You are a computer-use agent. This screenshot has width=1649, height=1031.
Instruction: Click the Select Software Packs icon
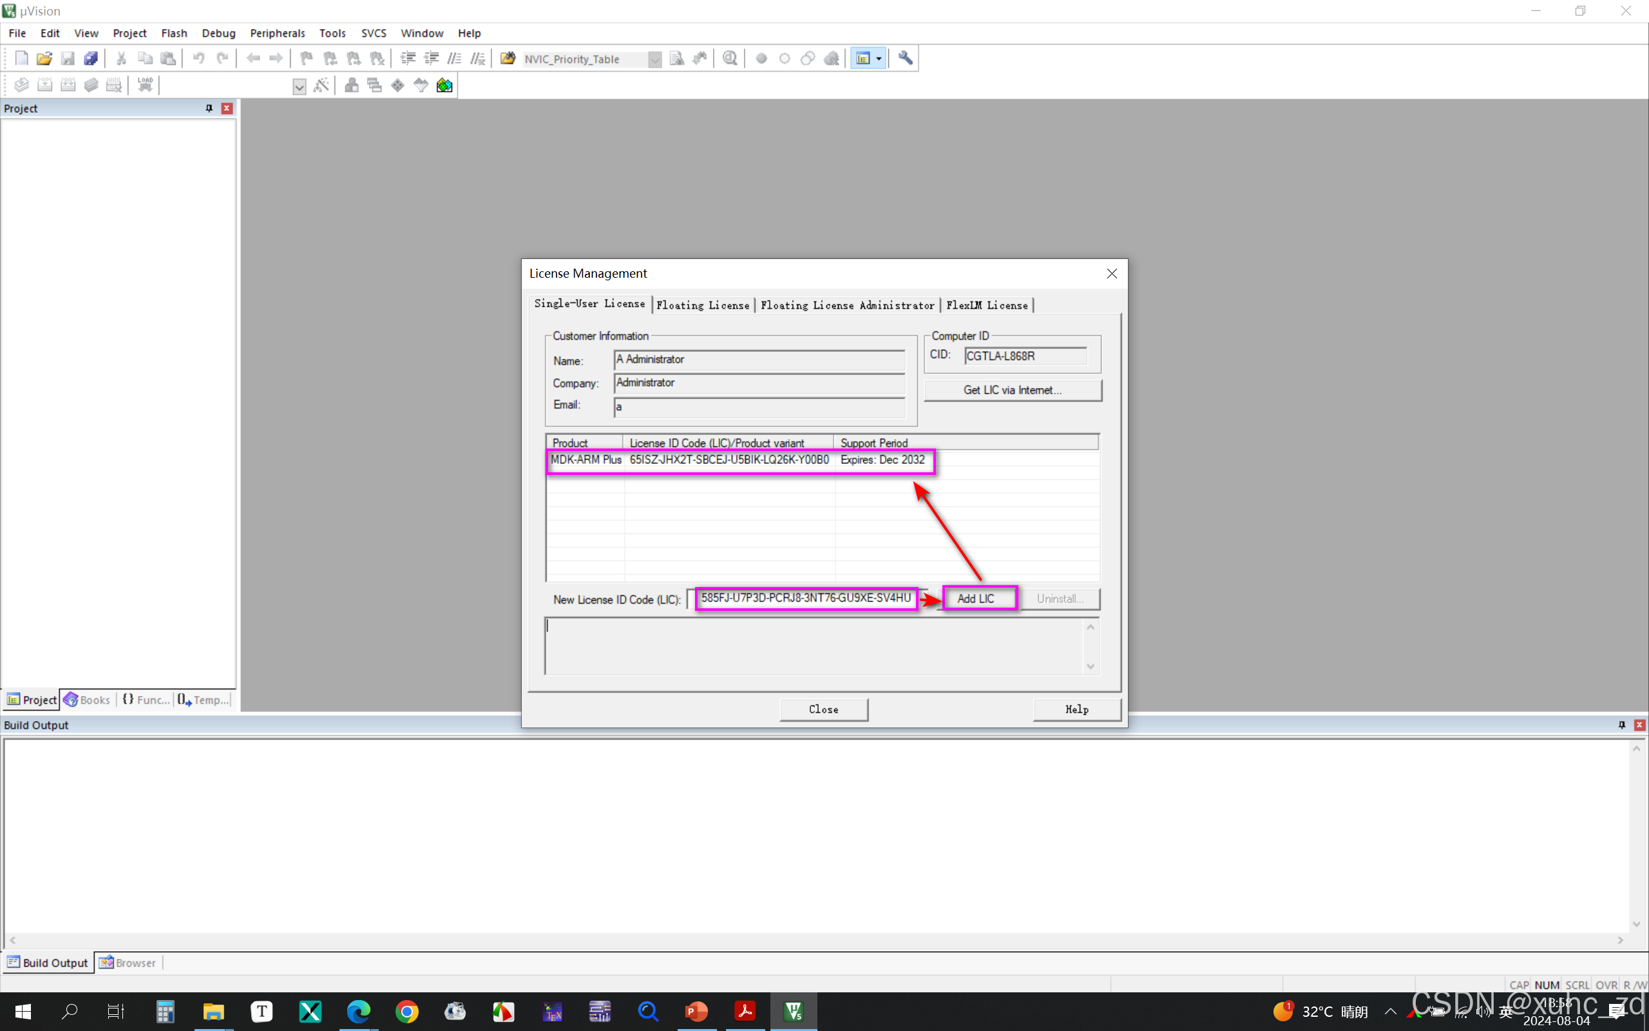[x=421, y=85]
